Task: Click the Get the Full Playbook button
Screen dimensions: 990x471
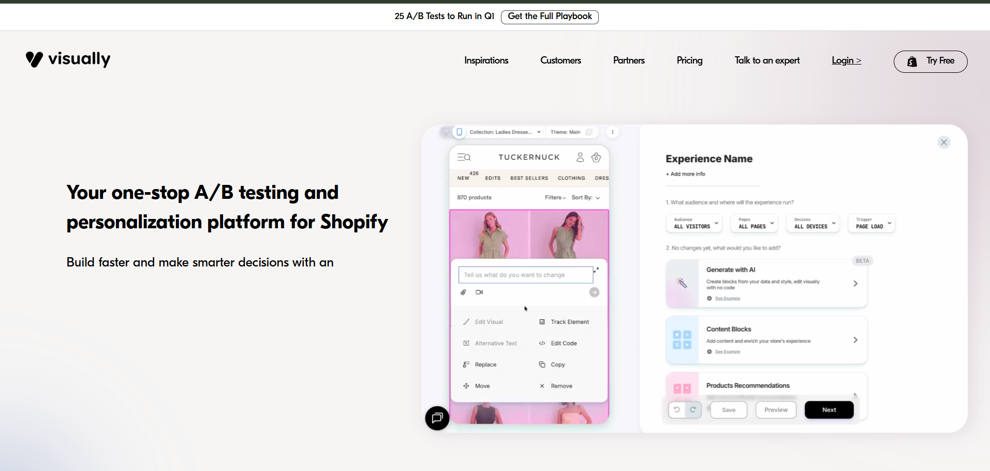Action: (x=550, y=17)
